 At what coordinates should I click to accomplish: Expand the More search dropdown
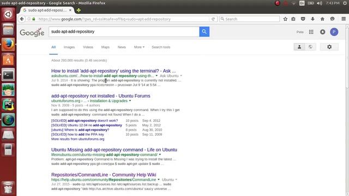139,47
